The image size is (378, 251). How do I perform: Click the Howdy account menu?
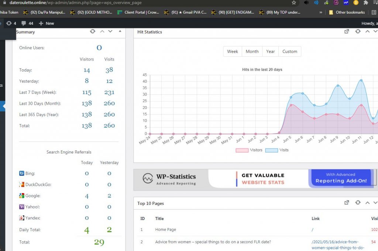tap(370, 23)
